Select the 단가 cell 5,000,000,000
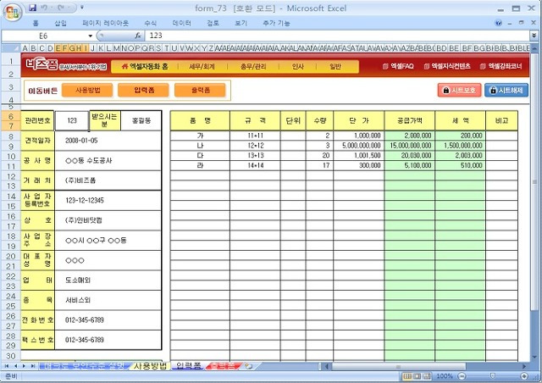The width and height of the screenshot is (542, 383). click(359, 146)
